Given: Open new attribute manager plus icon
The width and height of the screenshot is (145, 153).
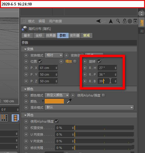Looking at the screenshot, I should pyautogui.click(x=135, y=21).
